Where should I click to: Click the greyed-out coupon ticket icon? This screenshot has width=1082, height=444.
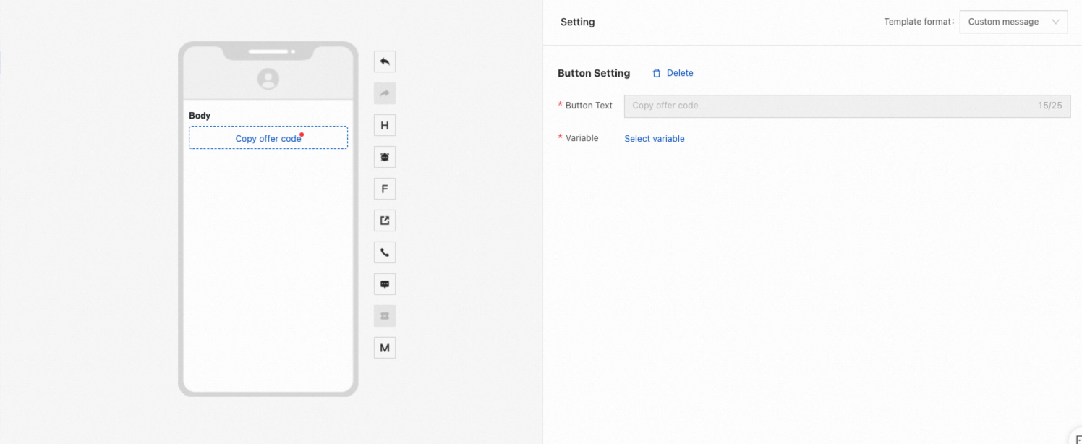(385, 316)
